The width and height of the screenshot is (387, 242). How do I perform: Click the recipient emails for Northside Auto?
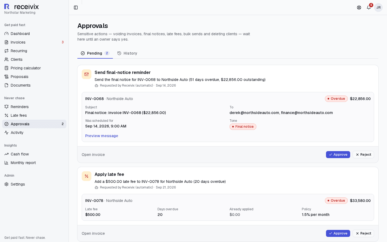click(x=281, y=113)
